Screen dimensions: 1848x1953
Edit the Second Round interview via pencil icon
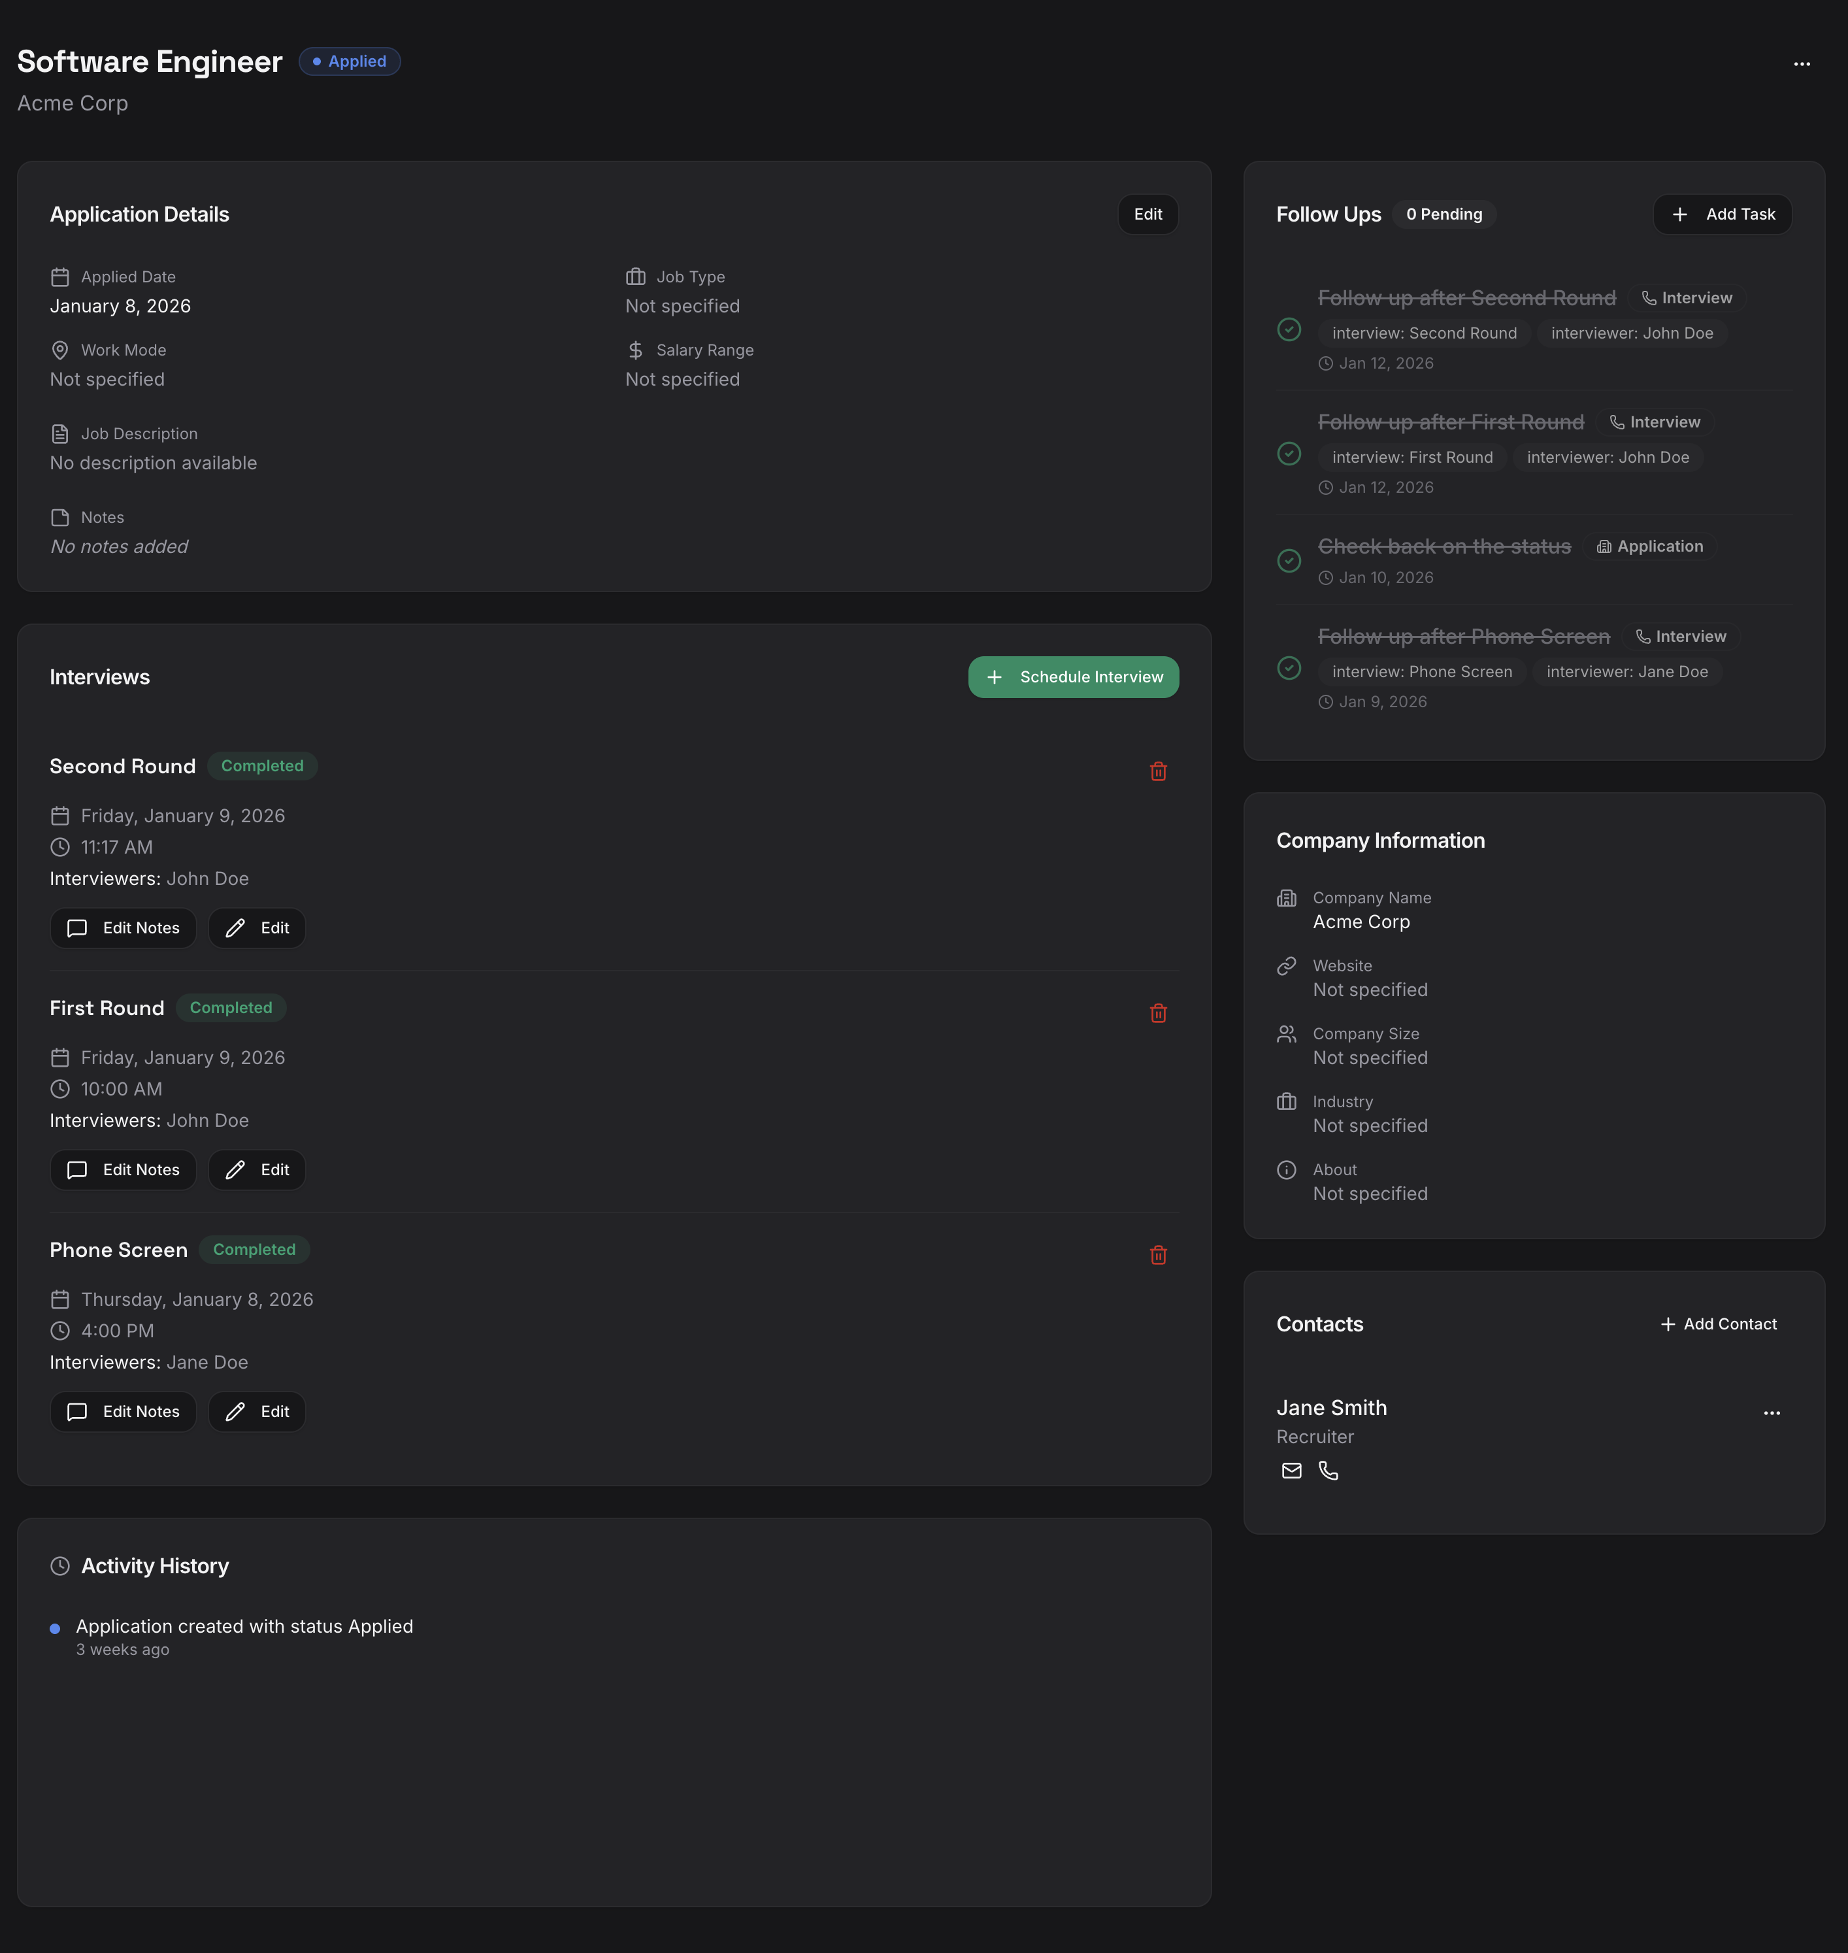[x=256, y=927]
